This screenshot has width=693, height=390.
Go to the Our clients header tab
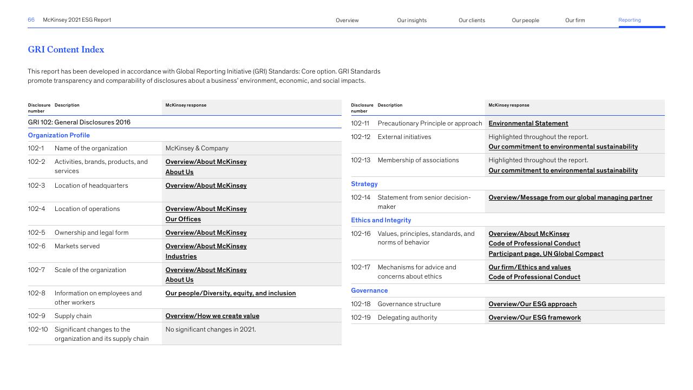coord(472,21)
